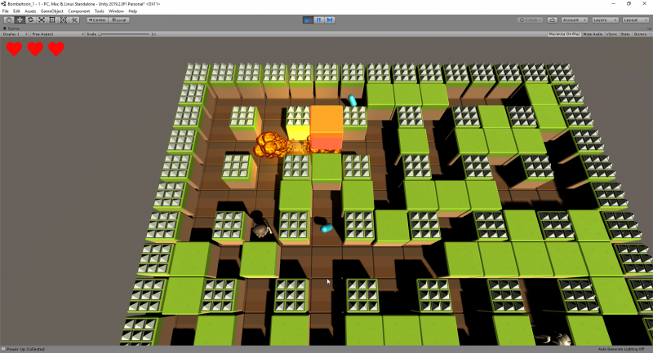653x353 pixels.
Task: Toggle Mute Audio
Action: 593,34
